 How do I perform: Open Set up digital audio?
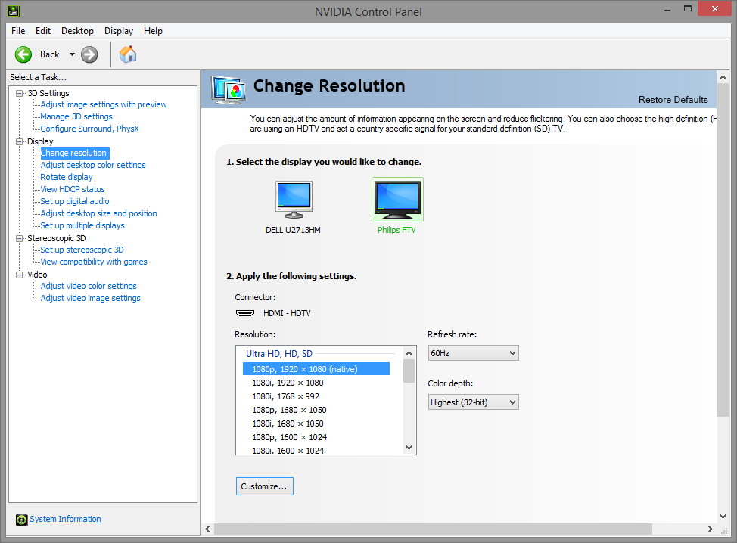point(75,201)
